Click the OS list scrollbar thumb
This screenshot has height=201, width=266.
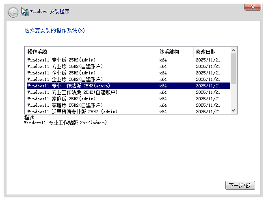234,68
